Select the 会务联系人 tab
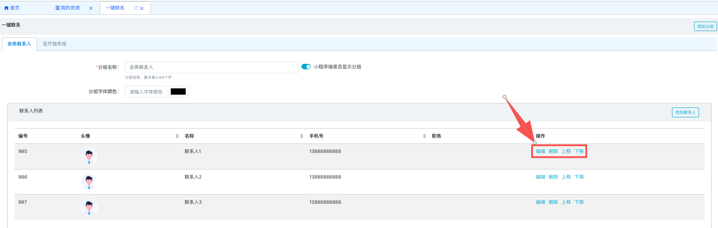 click(x=19, y=44)
